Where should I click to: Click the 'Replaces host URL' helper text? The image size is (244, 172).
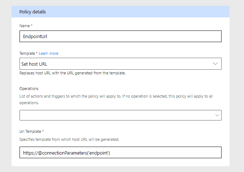coord(72,73)
